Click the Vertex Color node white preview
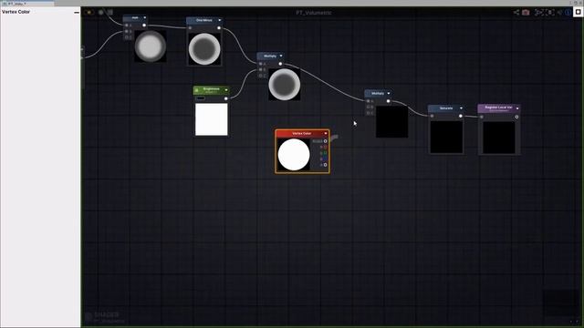Screen dimensions: 584x328 click(x=294, y=155)
